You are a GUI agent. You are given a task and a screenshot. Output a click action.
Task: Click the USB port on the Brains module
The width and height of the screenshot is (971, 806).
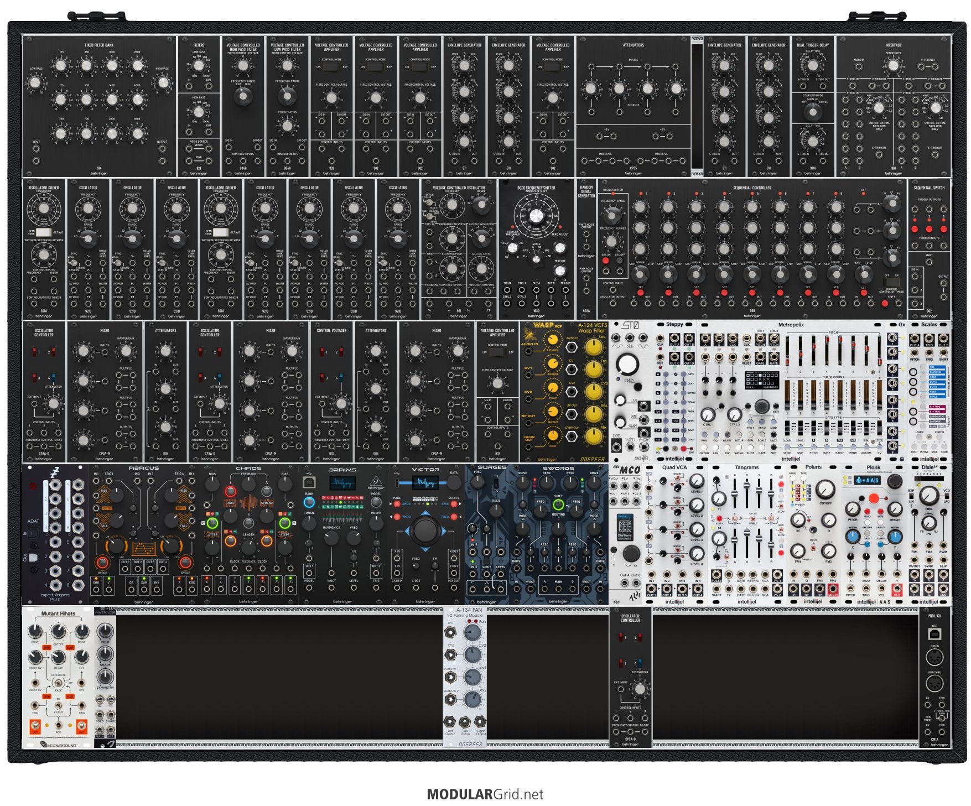pos(309,482)
